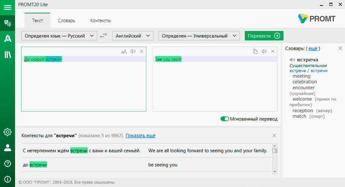Click the context be seeing you
This screenshot has width=345, height=187.
coord(163,165)
